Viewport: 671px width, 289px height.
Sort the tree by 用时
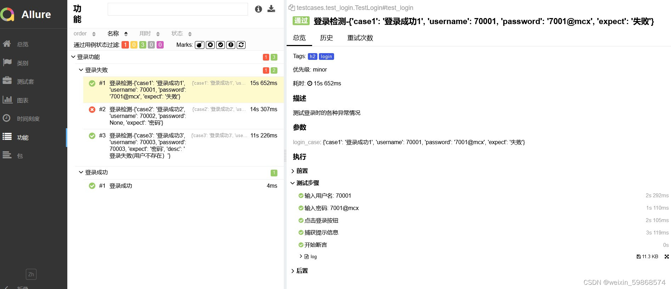149,34
